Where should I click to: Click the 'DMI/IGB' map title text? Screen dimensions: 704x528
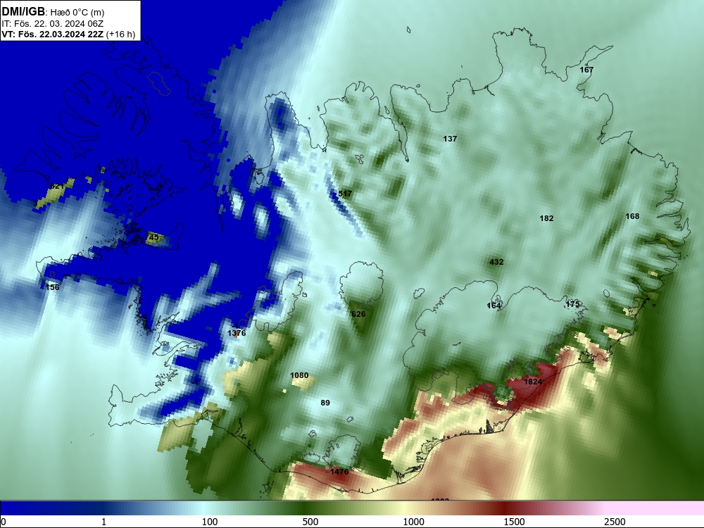pos(23,12)
